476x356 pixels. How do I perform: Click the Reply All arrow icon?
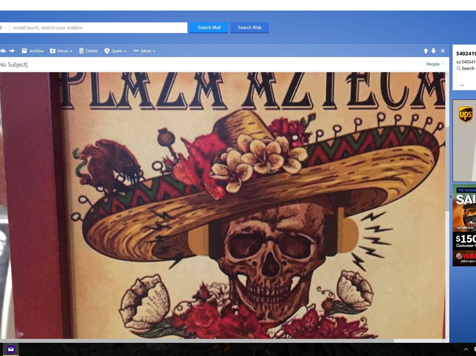(x=3, y=51)
